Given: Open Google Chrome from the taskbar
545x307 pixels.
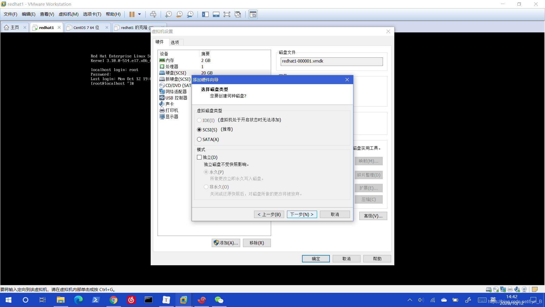Looking at the screenshot, I should (x=113, y=300).
